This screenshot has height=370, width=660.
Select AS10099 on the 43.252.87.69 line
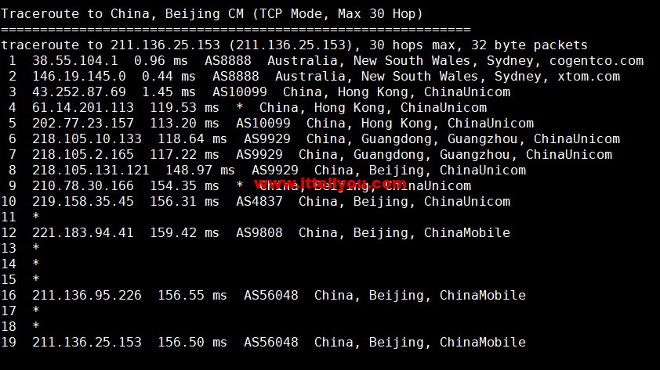[x=240, y=92]
